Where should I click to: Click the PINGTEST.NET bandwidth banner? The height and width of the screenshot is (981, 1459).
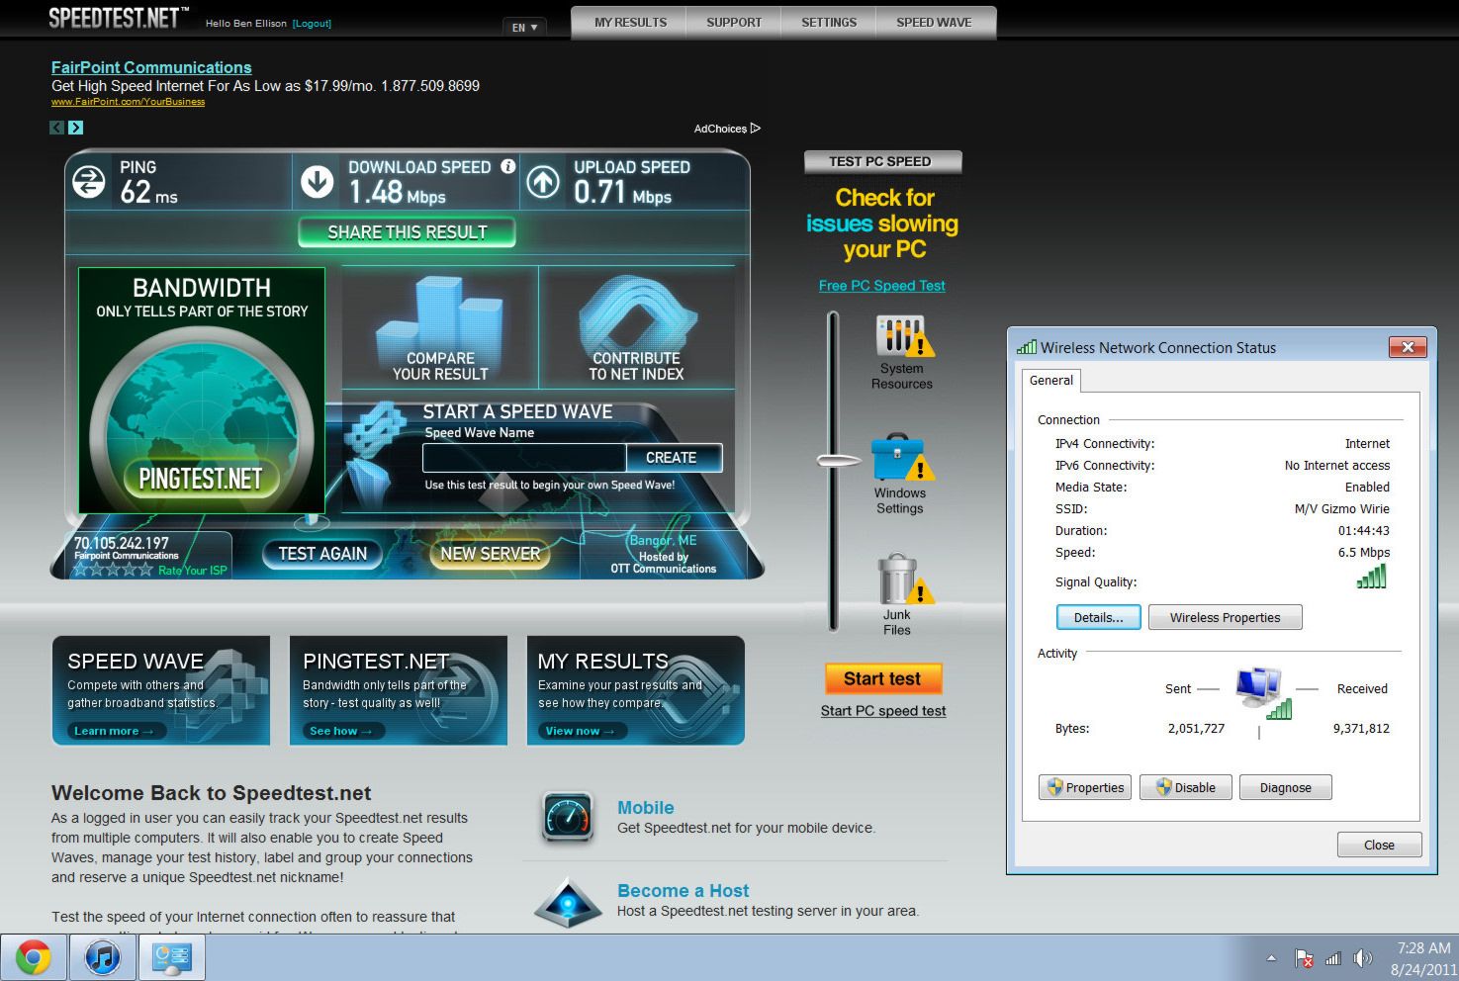pos(202,390)
